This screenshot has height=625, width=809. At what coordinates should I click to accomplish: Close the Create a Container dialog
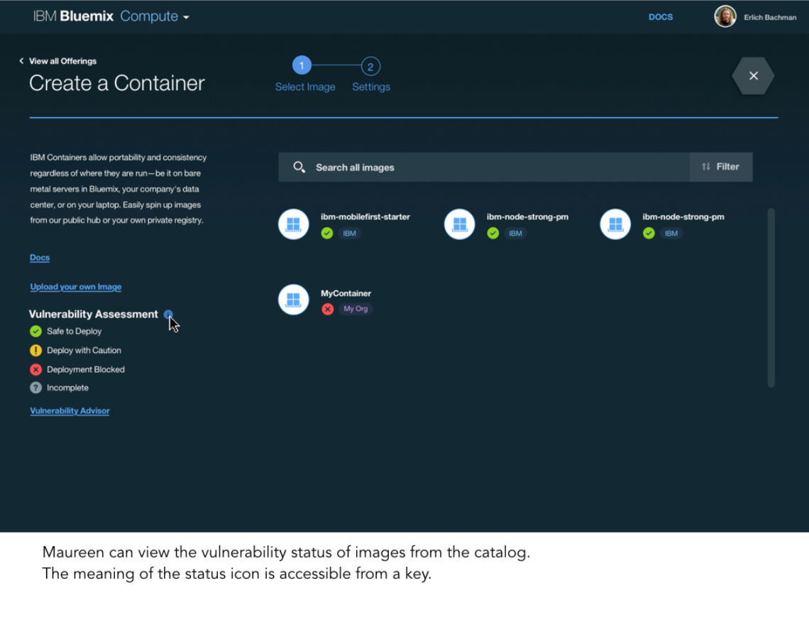coord(753,76)
